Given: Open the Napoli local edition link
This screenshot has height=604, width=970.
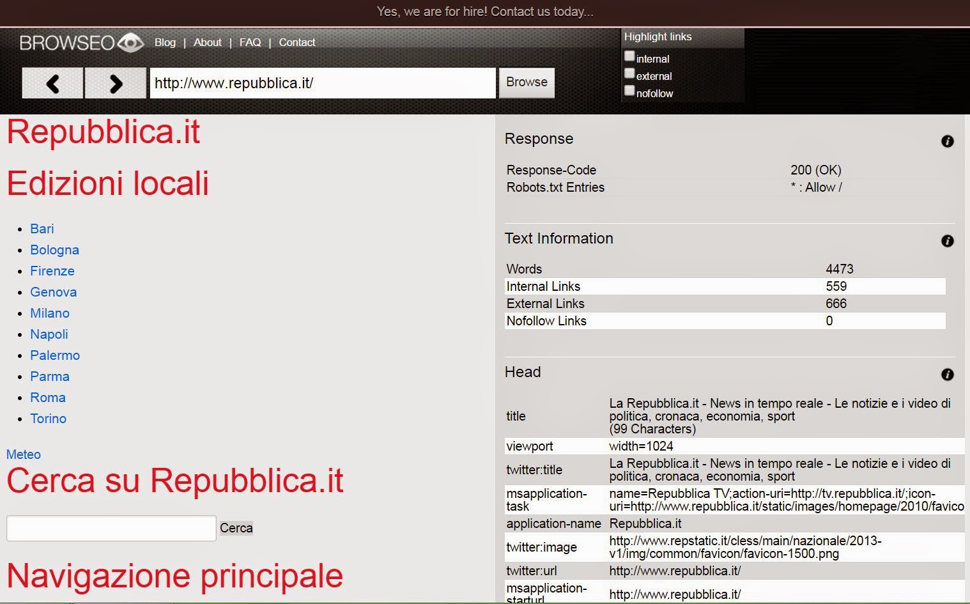Looking at the screenshot, I should click(x=49, y=334).
